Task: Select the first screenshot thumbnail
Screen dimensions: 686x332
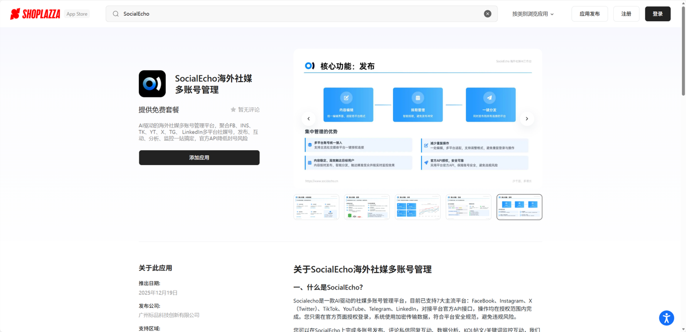Action: point(316,206)
